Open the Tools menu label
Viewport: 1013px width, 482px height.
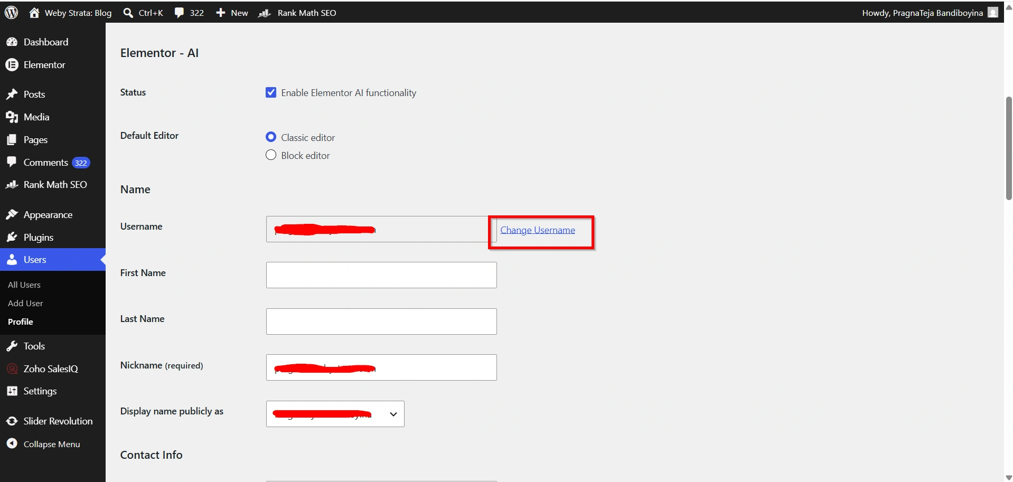(34, 346)
